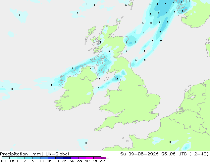Screen dimensions: 210x162
Task: Select the 45–50 mm legend swatch
Action: (x=97, y=158)
